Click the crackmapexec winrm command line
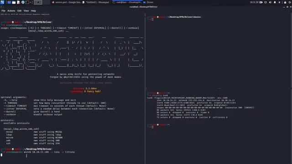Image resolution: width=292 pixels, height=164 pixels. (41, 152)
